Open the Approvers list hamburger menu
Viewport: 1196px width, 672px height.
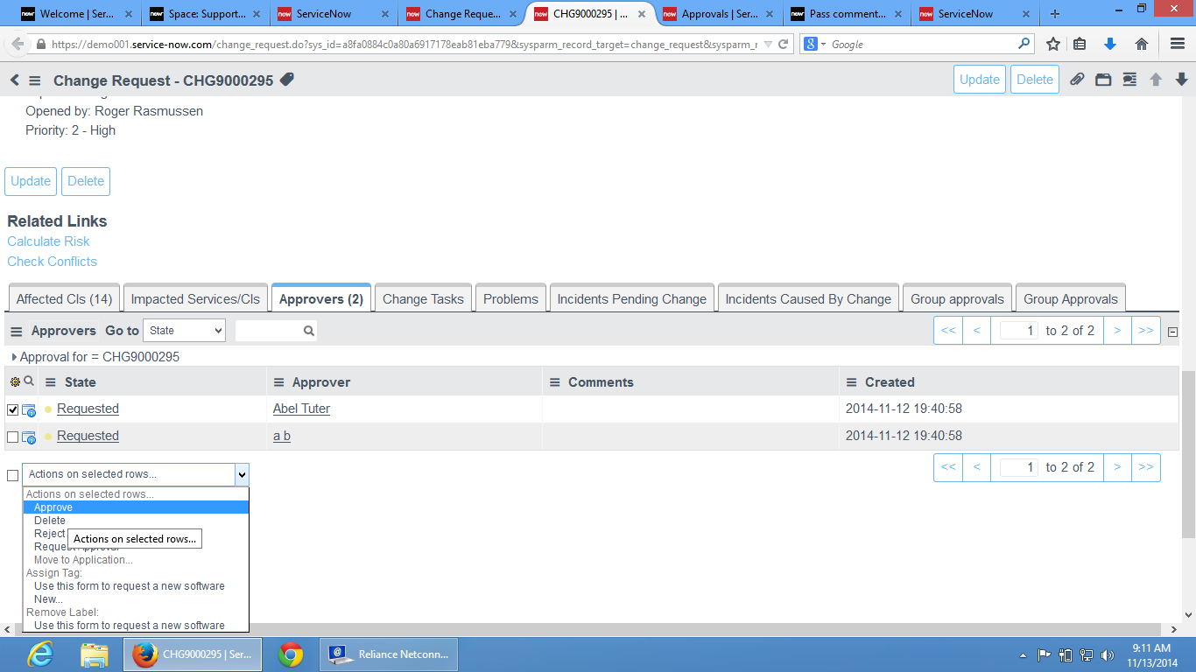(x=16, y=332)
